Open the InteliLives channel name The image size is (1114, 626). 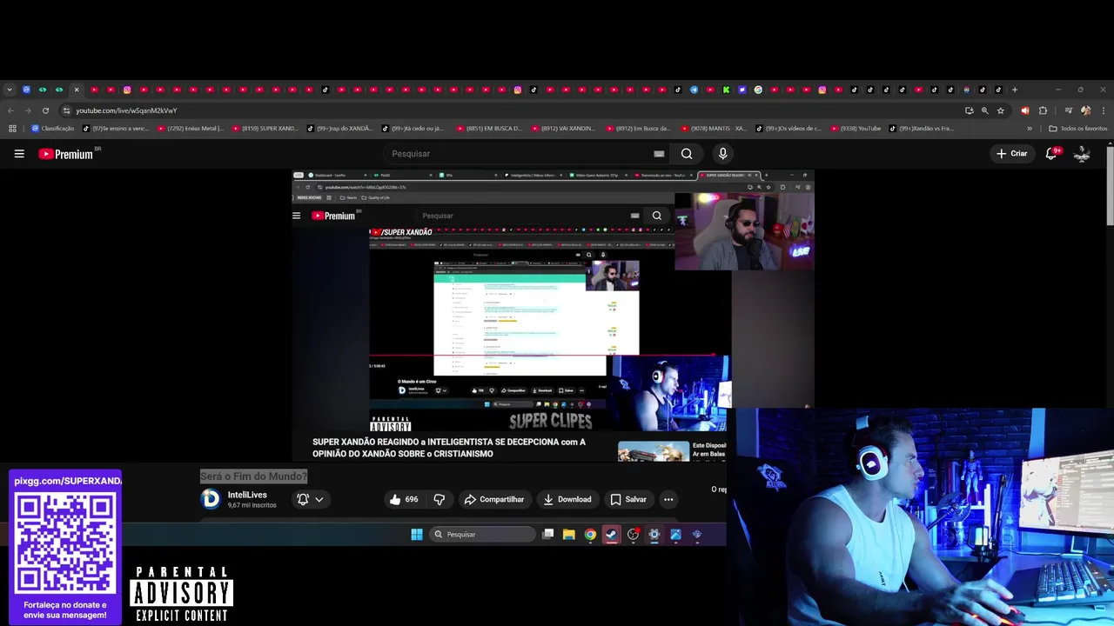[x=247, y=495]
